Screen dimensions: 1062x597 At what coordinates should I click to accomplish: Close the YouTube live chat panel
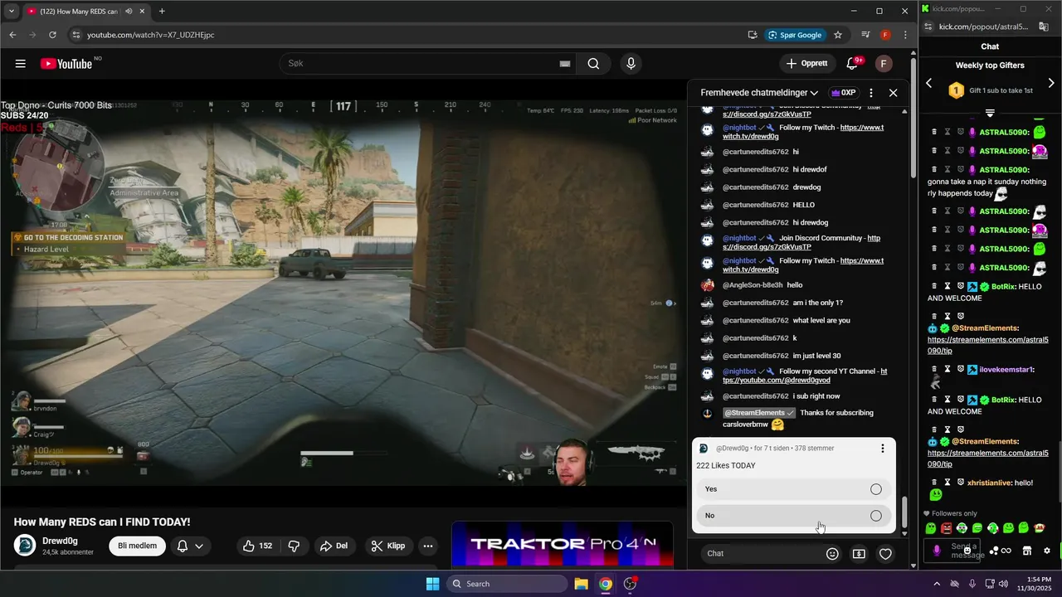point(894,93)
